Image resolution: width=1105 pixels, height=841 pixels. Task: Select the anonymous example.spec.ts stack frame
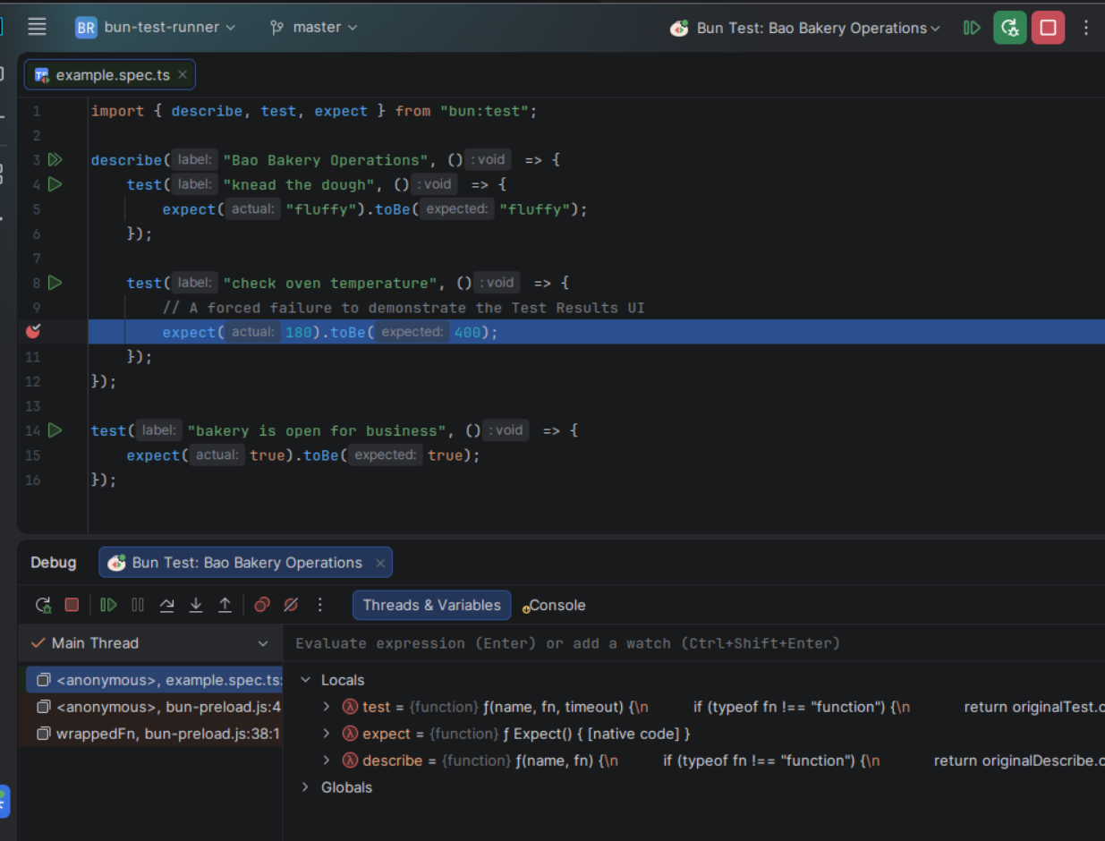click(x=152, y=680)
